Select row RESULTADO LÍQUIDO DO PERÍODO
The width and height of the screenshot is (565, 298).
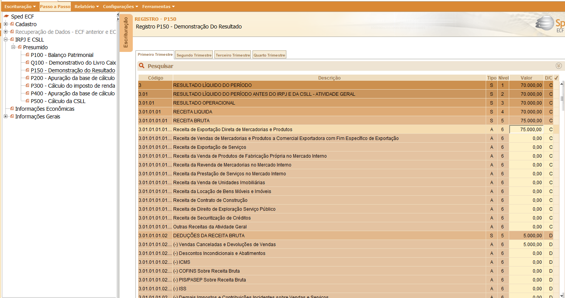click(348, 85)
